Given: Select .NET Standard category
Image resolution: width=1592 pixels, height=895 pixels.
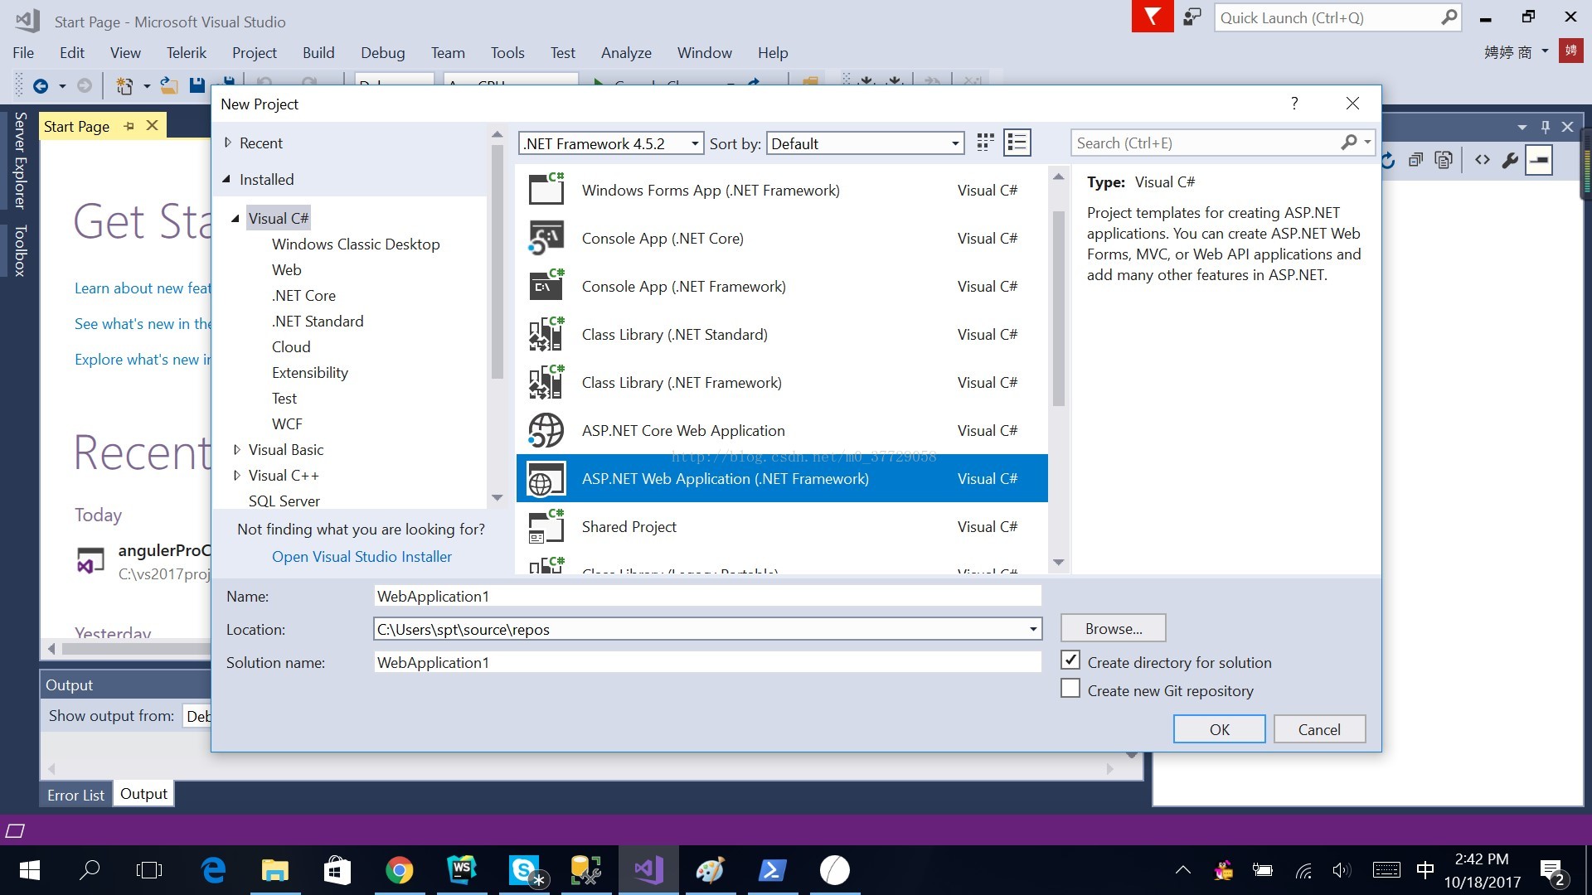Looking at the screenshot, I should (318, 321).
